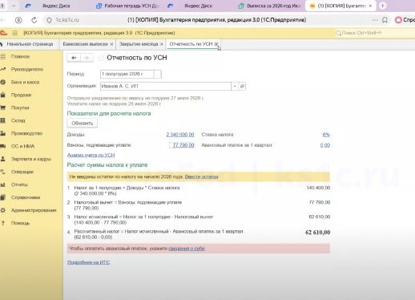Screen dimensions: 415x300
Task: Switch to Банковские выписки tab
Action: (85, 44)
